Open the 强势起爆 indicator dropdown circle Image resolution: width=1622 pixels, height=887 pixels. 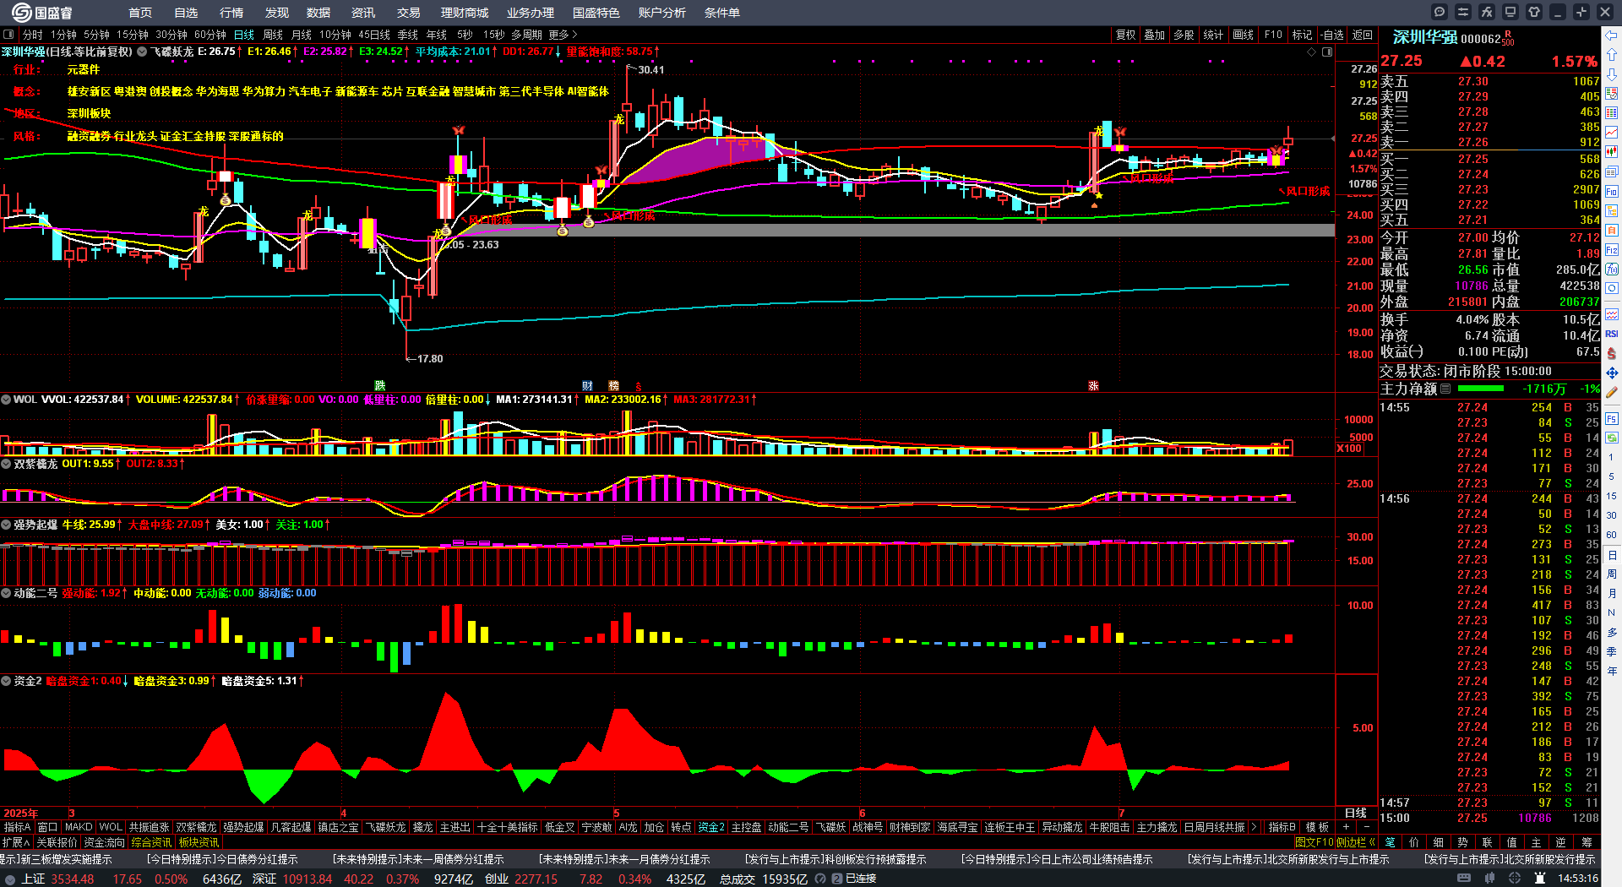pos(6,525)
